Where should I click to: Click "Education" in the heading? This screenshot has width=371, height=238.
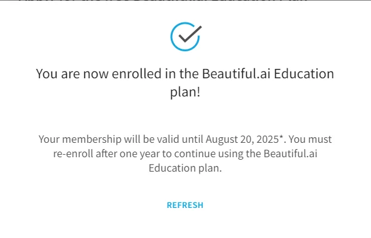pos(304,74)
